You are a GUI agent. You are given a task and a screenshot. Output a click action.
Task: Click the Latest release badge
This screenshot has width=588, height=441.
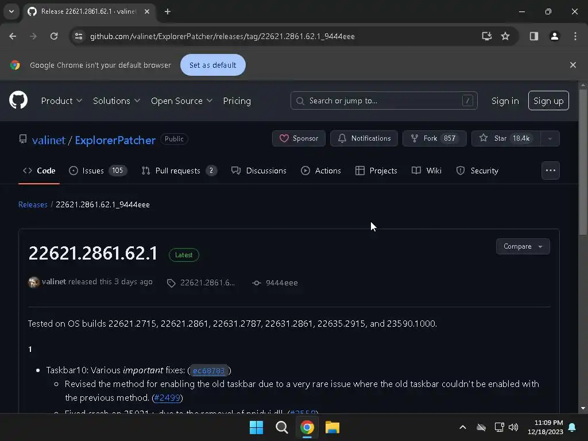pyautogui.click(x=184, y=255)
